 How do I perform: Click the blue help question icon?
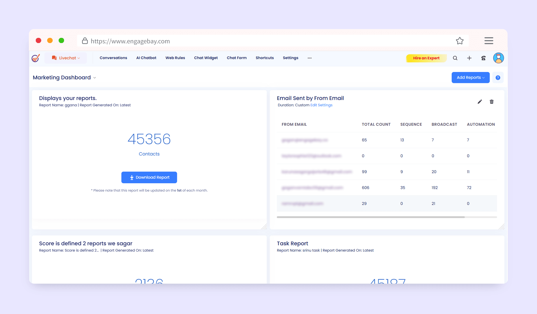click(x=498, y=78)
